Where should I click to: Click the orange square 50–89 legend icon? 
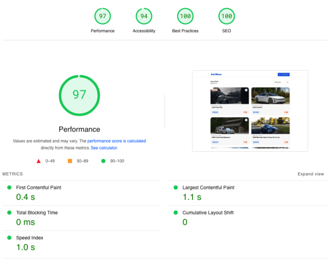coord(70,161)
